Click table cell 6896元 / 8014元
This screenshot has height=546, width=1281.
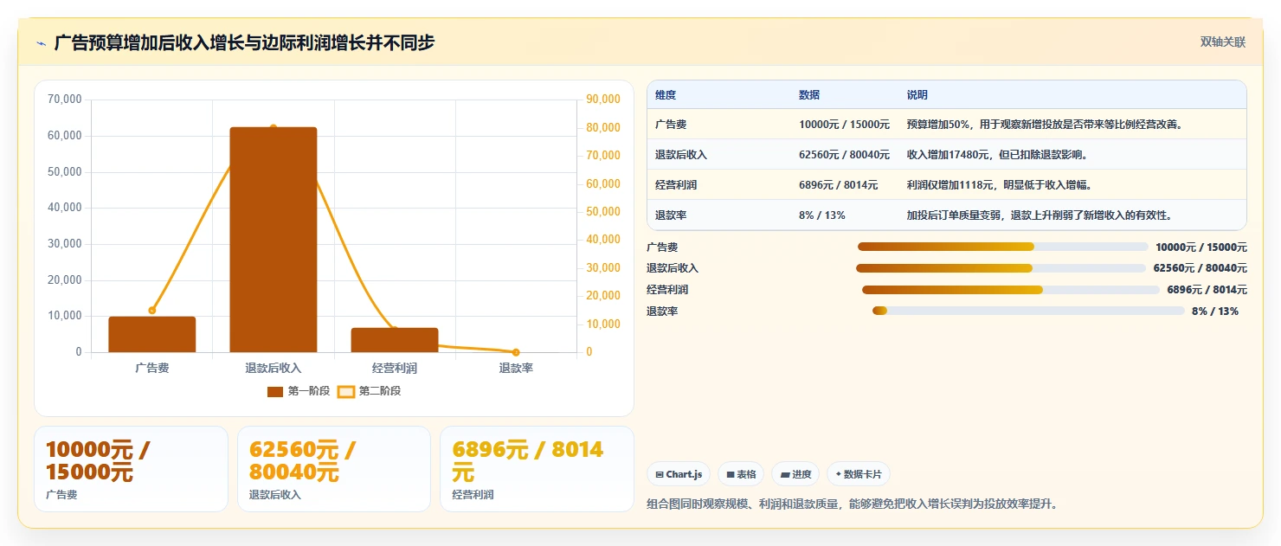[x=839, y=185]
